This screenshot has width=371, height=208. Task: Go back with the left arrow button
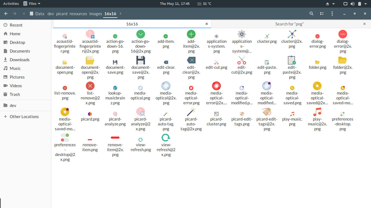[x=6, y=14]
